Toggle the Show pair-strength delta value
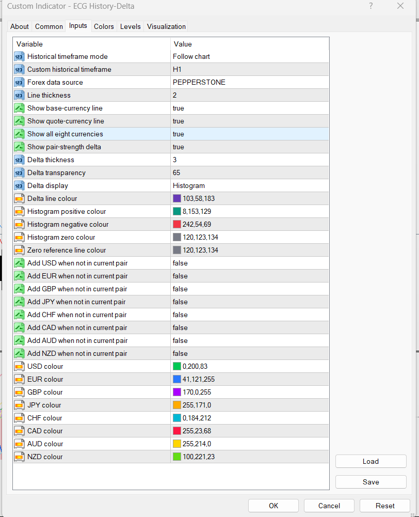Image resolution: width=419 pixels, height=517 pixels. [250, 147]
